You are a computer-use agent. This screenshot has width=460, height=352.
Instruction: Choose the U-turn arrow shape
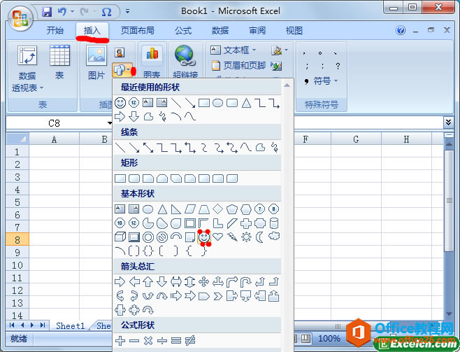click(246, 282)
